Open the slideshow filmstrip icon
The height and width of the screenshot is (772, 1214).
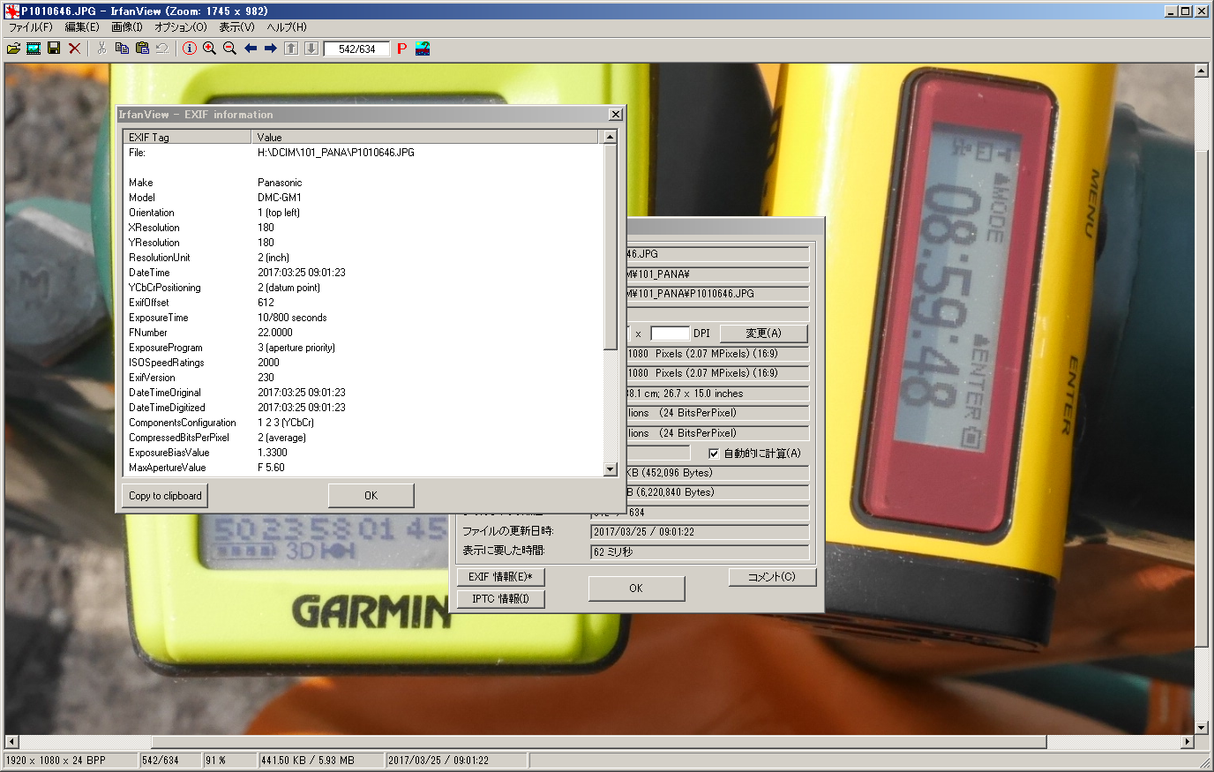point(34,49)
